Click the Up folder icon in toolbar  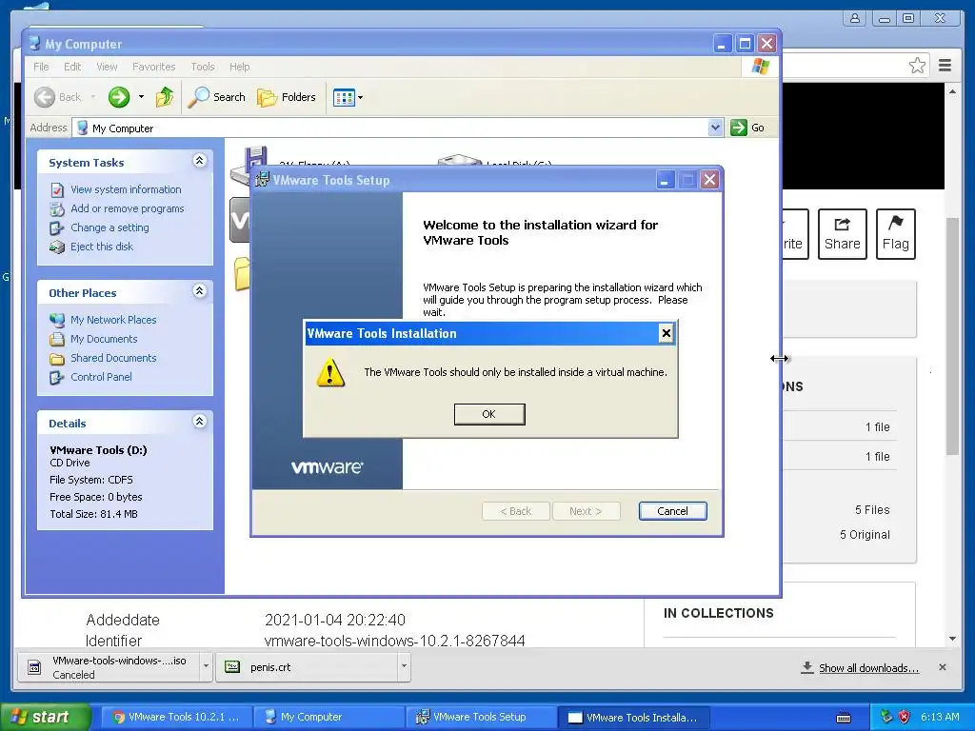165,97
